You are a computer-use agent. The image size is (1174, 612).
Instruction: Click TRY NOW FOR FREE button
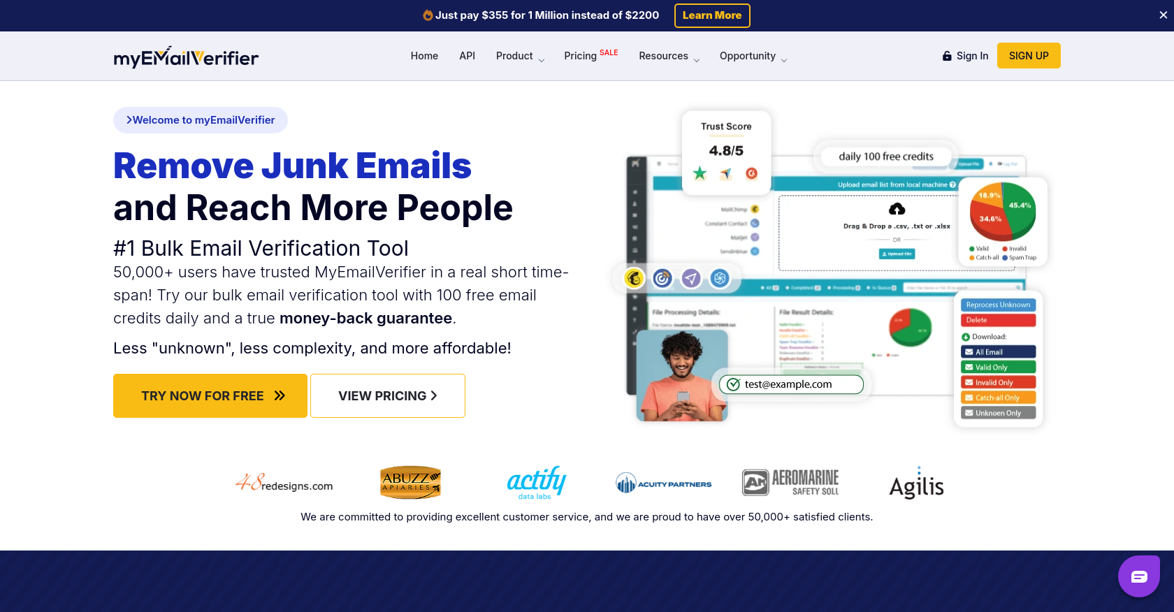point(210,395)
